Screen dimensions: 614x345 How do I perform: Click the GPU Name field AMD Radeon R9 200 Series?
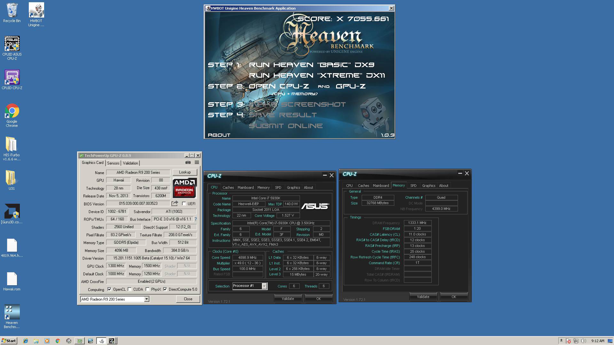click(x=138, y=172)
